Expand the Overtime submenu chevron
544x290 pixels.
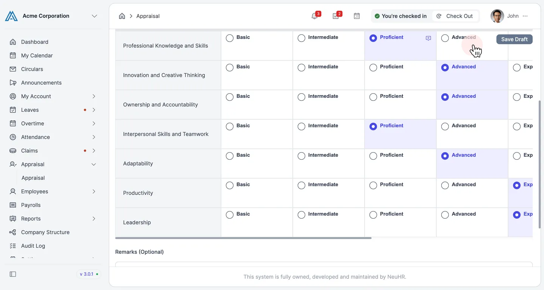pyautogui.click(x=94, y=123)
